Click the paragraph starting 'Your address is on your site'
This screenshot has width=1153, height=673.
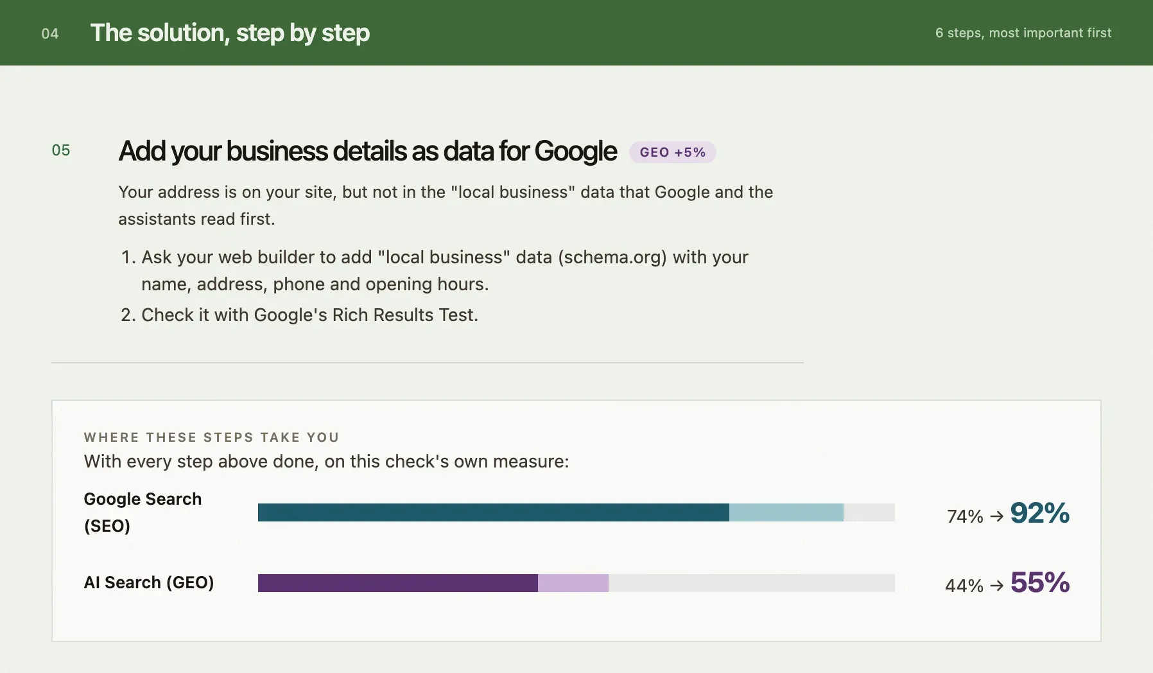446,205
